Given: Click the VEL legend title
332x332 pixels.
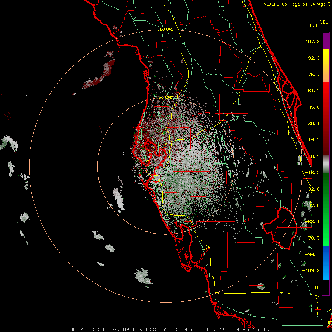Looking at the screenshot, I should 324,22.
